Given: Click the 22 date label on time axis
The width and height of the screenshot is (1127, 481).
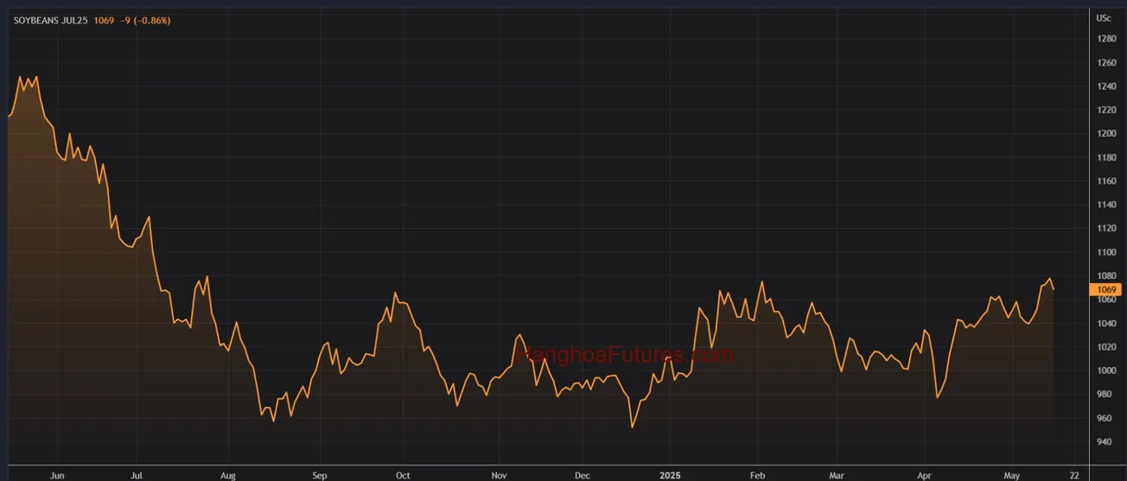Looking at the screenshot, I should (1073, 475).
